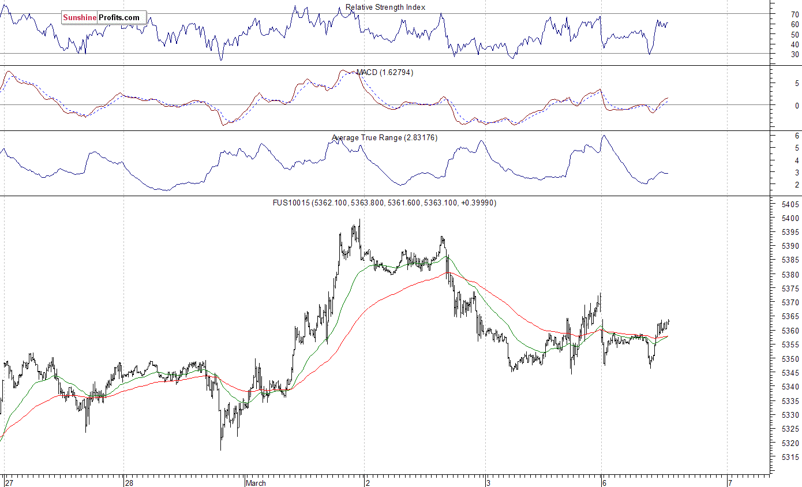Screen dimensions: 802x487
Task: Click the price axis label 5405
Action: (x=790, y=205)
